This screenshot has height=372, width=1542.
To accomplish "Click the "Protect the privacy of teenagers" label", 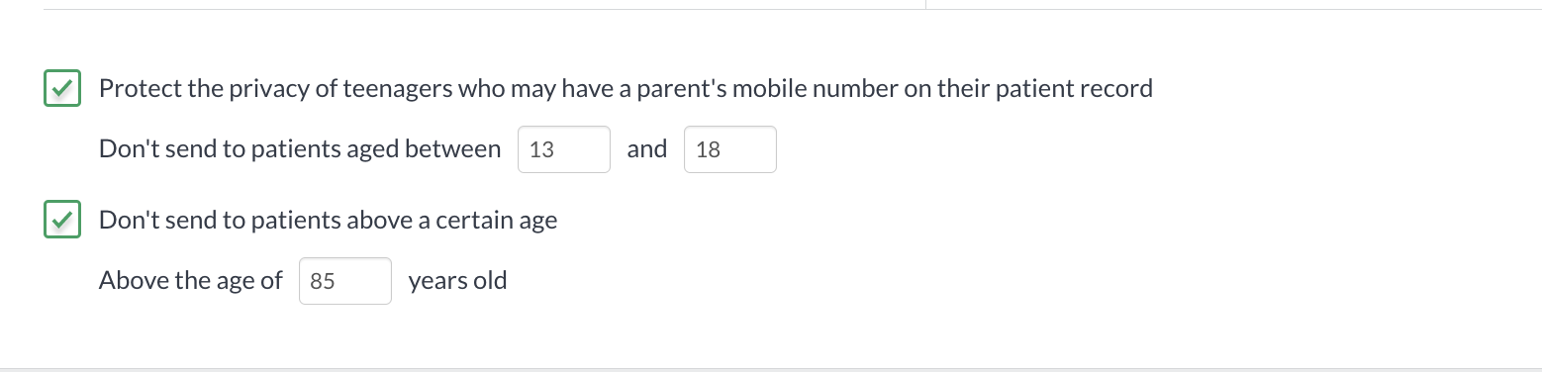I will [626, 89].
